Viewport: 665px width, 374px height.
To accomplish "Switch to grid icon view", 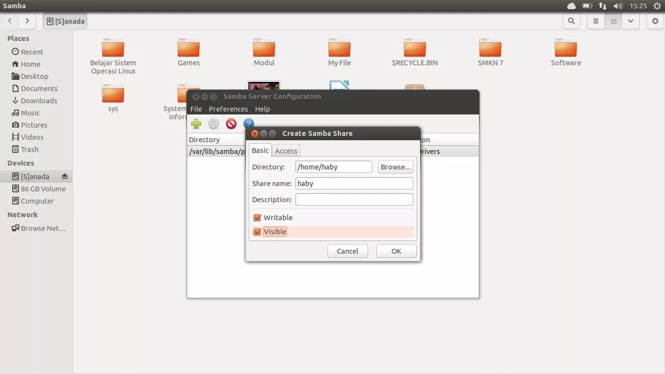I will [x=613, y=21].
